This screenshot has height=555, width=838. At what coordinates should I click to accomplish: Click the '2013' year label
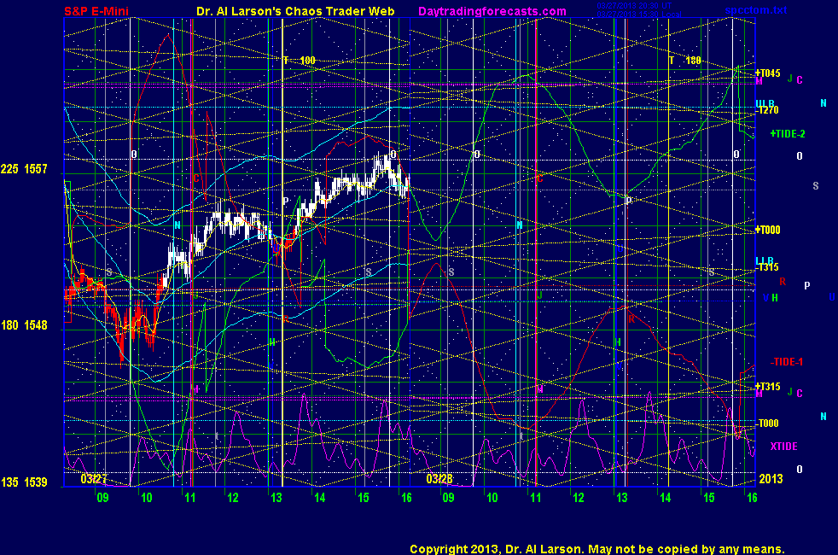click(771, 478)
